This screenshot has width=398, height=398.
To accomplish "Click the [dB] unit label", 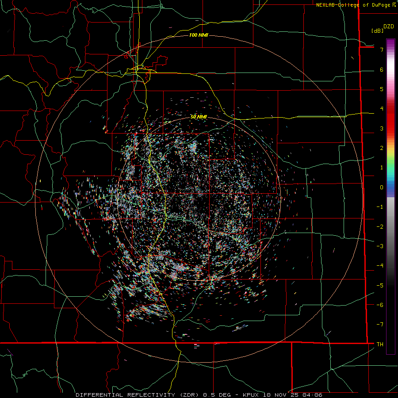I will pos(378,31).
